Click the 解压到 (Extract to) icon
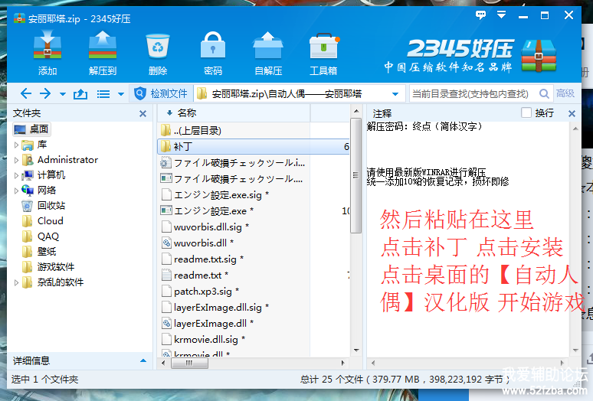593x401 pixels. pyautogui.click(x=103, y=53)
